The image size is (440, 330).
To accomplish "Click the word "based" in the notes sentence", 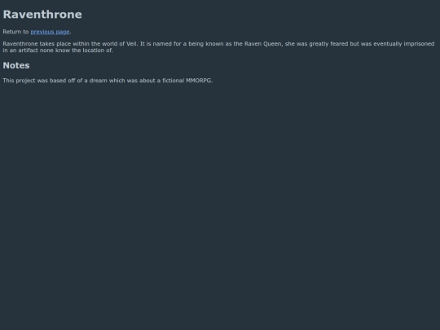I will [x=58, y=81].
